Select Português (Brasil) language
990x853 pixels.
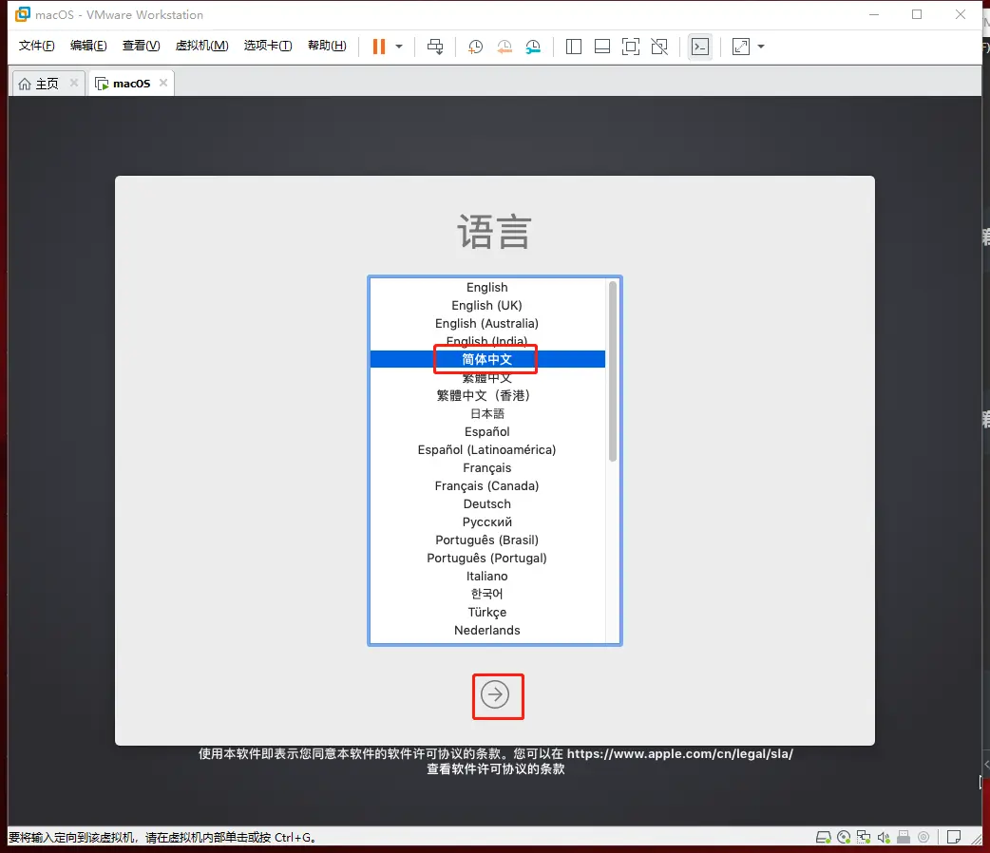(486, 540)
